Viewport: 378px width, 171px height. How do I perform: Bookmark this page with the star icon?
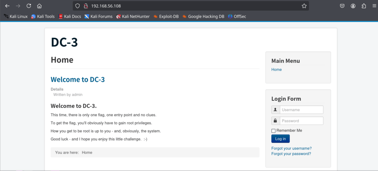click(x=304, y=6)
